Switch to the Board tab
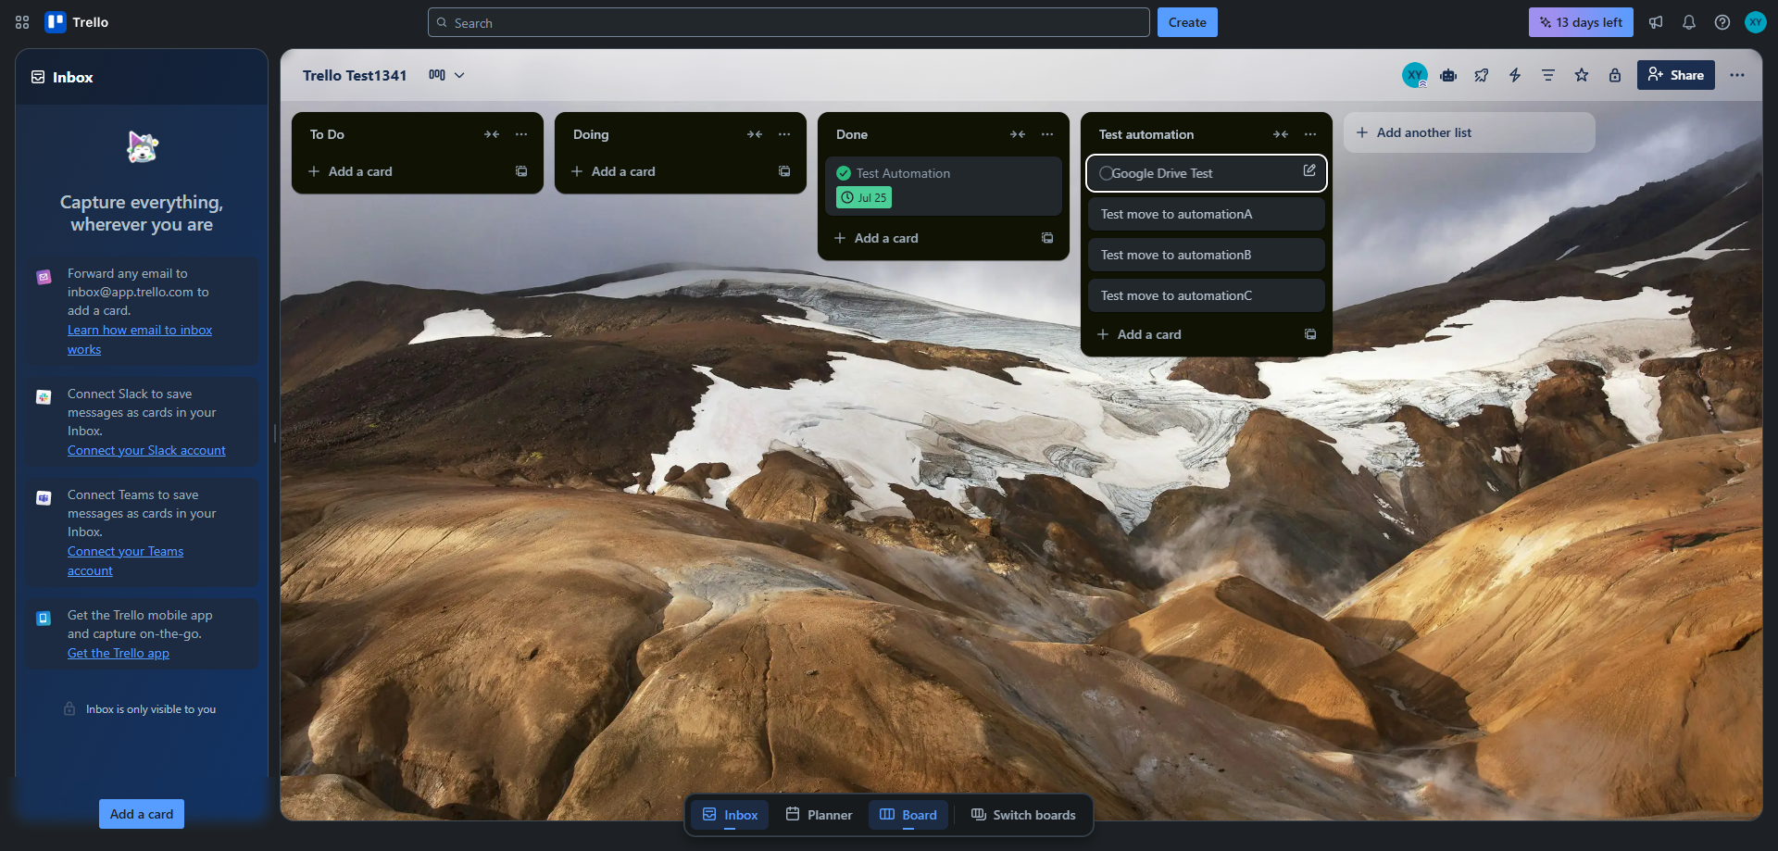The width and height of the screenshot is (1778, 851). [908, 815]
